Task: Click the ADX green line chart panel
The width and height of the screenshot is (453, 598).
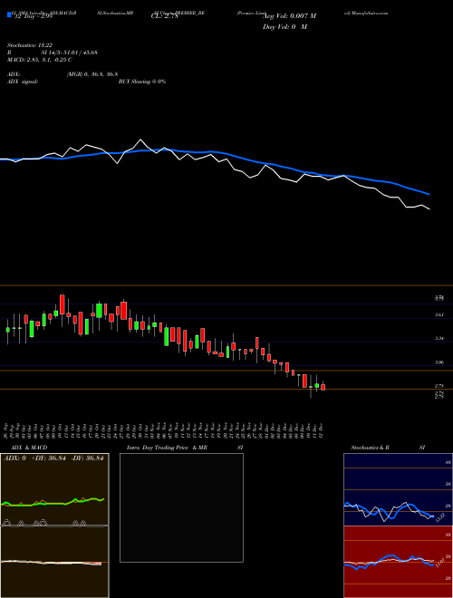Action: 54,489
